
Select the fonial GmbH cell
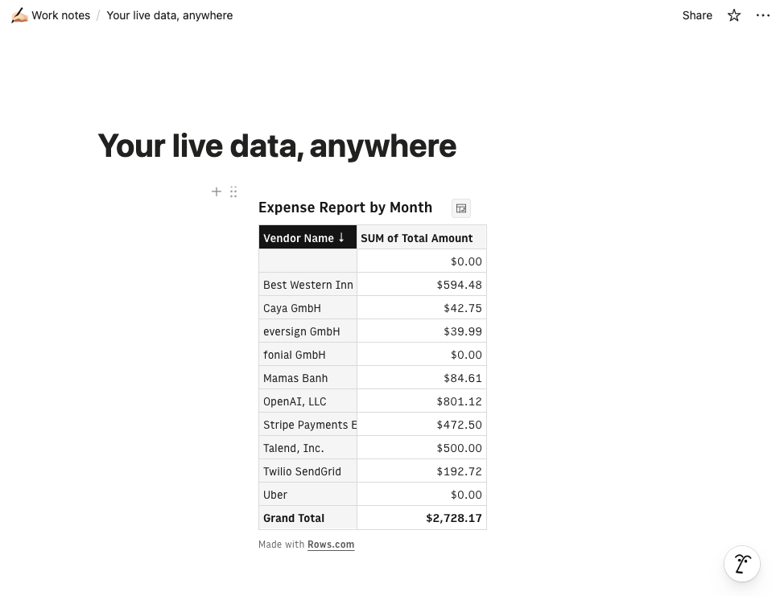click(x=308, y=355)
